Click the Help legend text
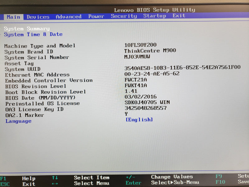Image resolution: width=249 pixels, height=187 pixels. [29, 178]
